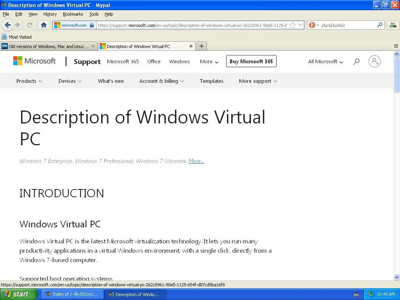Click the 4m toolbar button

pos(393,25)
